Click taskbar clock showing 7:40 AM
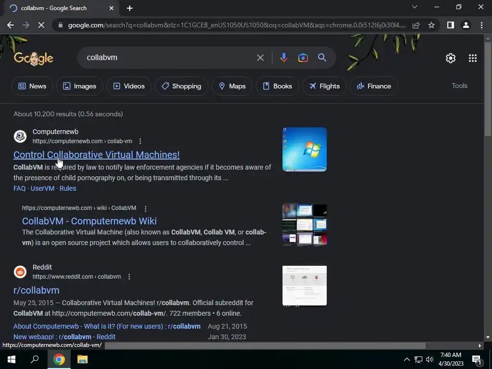 click(x=451, y=359)
